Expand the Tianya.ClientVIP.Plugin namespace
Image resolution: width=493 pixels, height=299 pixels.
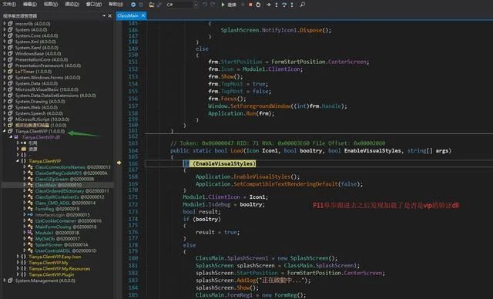click(18, 274)
